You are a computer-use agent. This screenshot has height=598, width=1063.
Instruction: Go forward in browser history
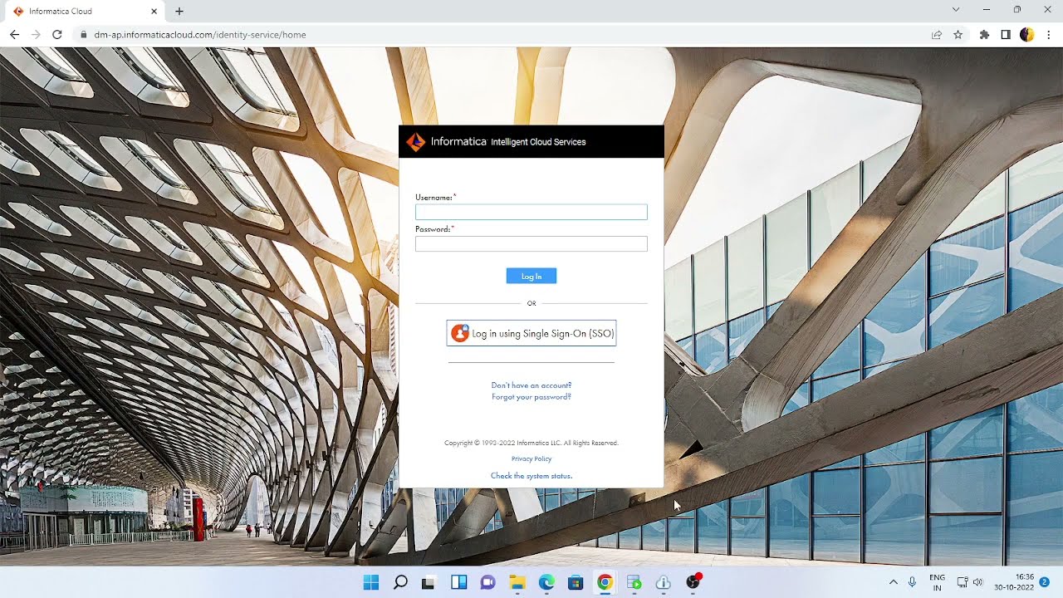pyautogui.click(x=36, y=35)
